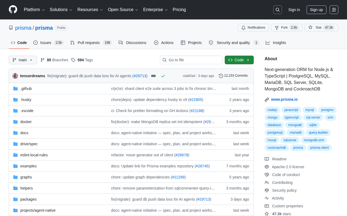Select the prisma-client topic tag
The image size is (347, 216).
(x=320, y=148)
